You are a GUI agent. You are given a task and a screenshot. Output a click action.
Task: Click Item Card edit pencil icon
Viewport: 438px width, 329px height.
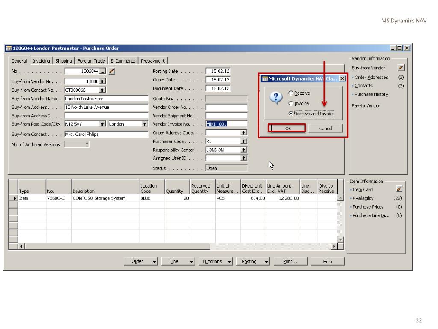coord(400,189)
